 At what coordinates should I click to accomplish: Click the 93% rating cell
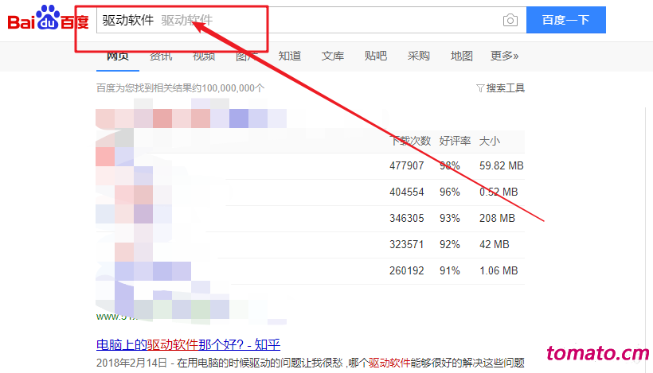click(x=450, y=218)
